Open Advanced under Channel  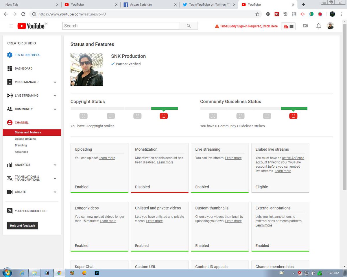(x=22, y=152)
